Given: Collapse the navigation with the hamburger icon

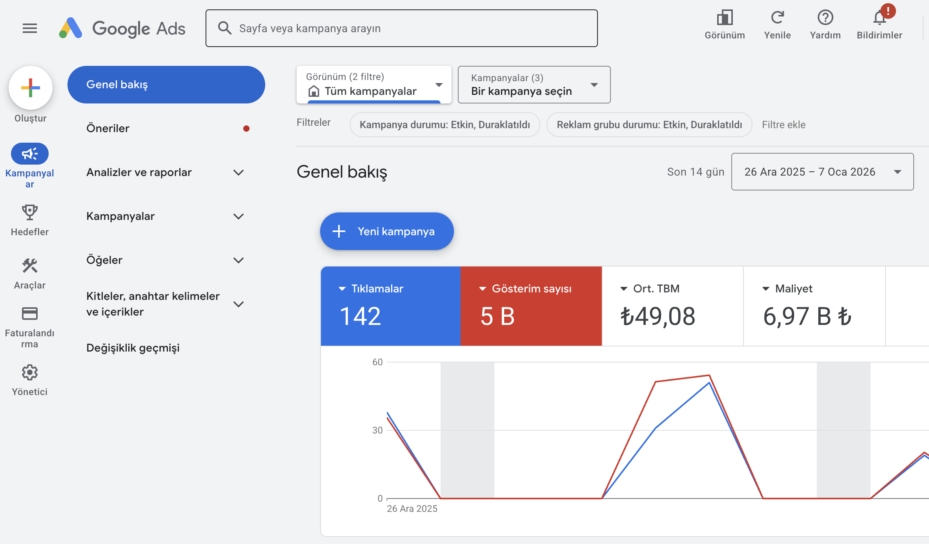Looking at the screenshot, I should coord(29,28).
